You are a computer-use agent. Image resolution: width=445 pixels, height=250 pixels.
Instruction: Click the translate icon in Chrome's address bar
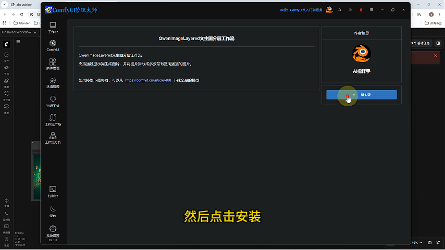click(x=418, y=15)
